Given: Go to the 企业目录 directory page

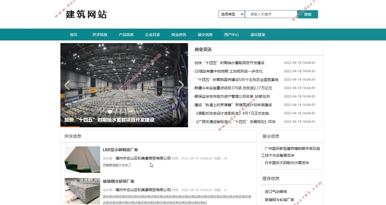Looking at the screenshot, I should click(152, 34).
